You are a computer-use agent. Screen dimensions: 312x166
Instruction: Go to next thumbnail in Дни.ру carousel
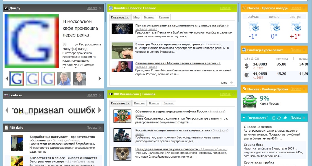[100, 78]
